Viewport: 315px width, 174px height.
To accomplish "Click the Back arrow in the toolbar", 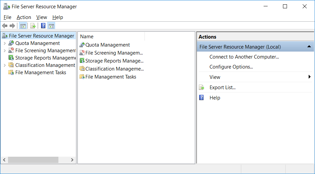I will (x=5, y=26).
